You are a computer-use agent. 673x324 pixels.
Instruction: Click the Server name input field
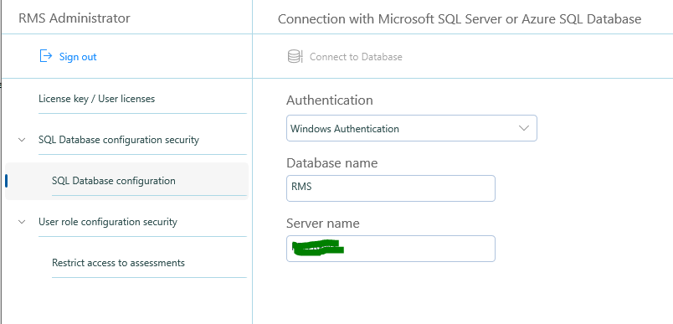(x=391, y=249)
